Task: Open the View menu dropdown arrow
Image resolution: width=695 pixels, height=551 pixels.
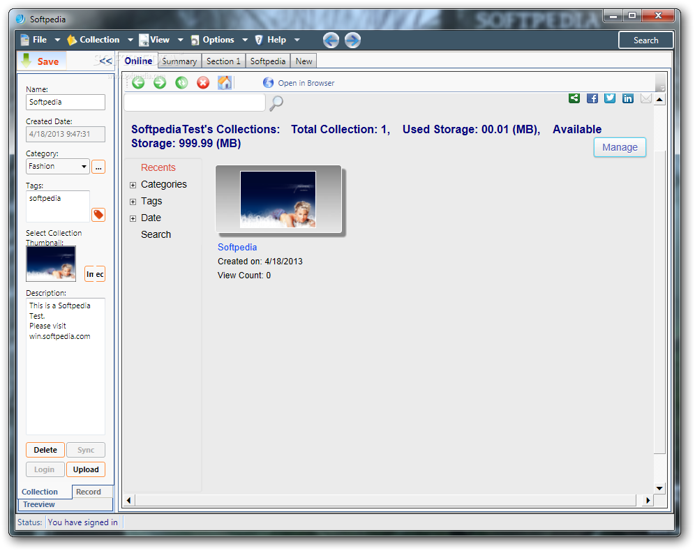Action: tap(181, 40)
